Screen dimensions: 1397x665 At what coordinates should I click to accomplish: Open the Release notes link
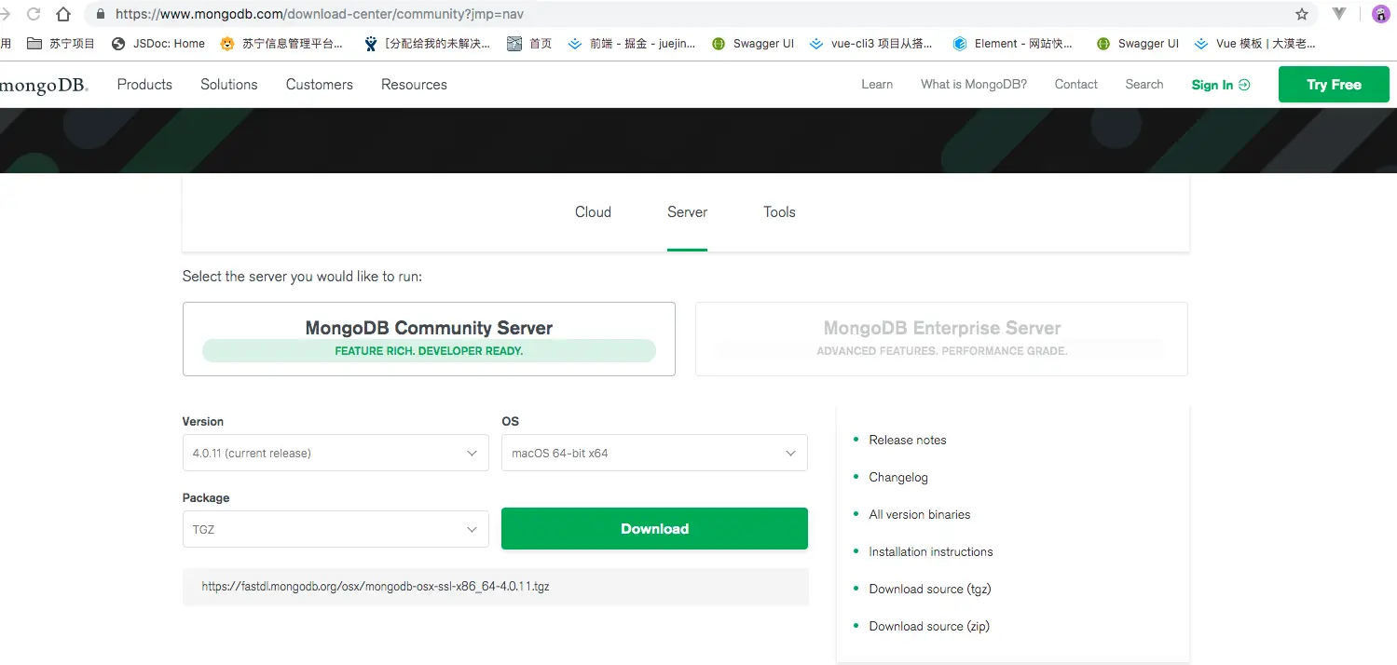pos(908,440)
